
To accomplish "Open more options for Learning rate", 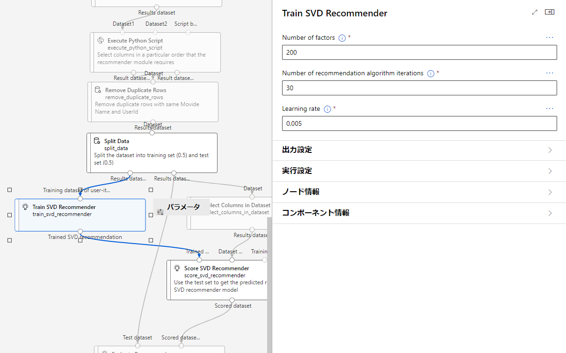I will (550, 108).
